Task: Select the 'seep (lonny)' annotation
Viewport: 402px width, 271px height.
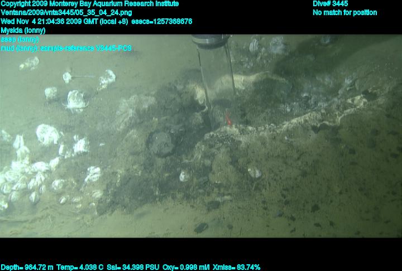Action: click(x=20, y=40)
